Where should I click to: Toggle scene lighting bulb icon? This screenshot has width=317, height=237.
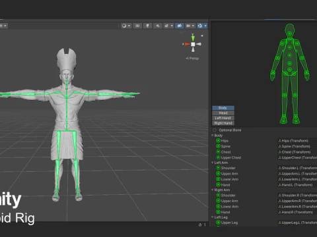click(147, 26)
